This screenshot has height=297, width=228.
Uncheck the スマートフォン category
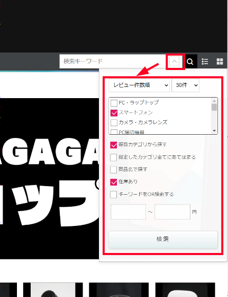114,113
